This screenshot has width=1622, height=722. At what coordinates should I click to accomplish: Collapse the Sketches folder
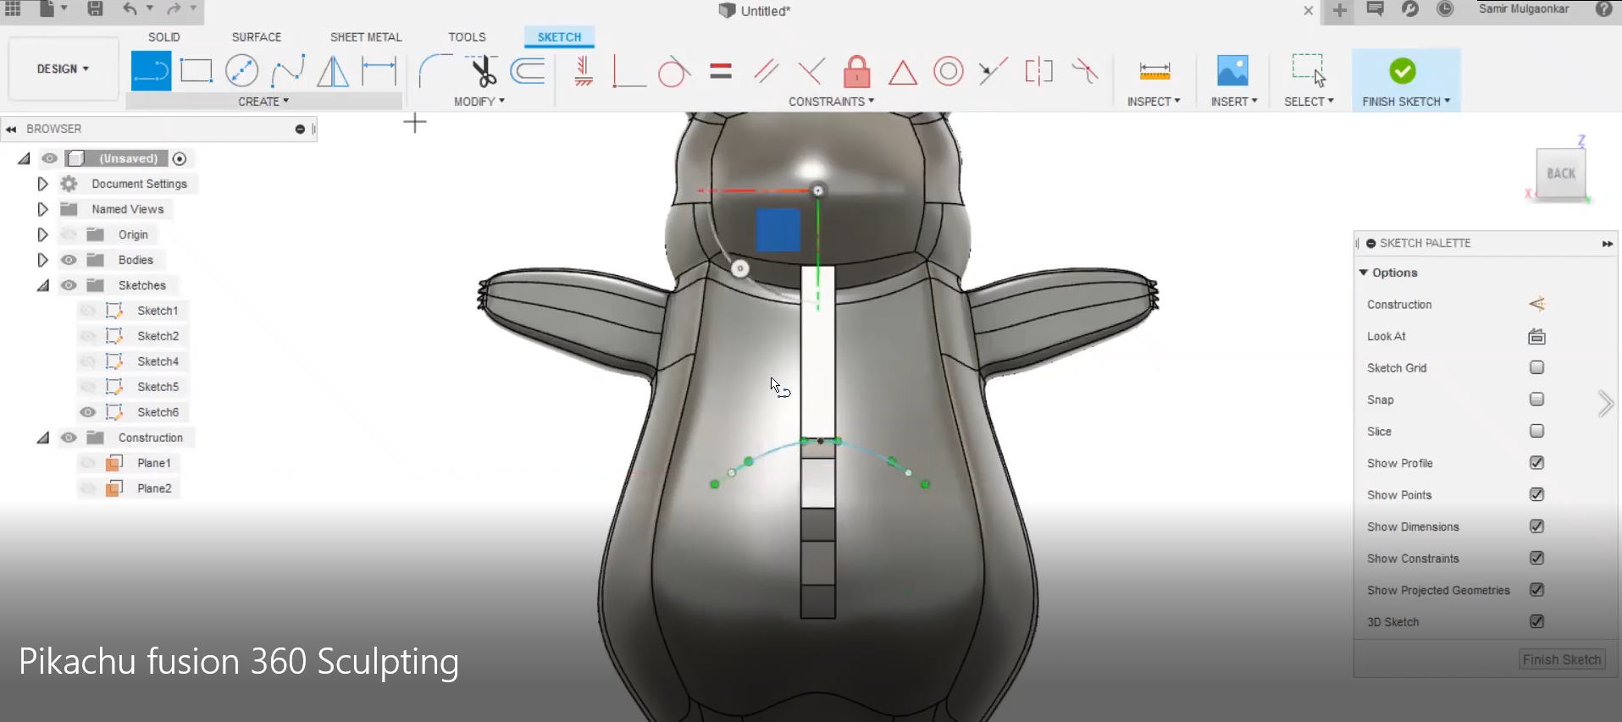point(43,286)
